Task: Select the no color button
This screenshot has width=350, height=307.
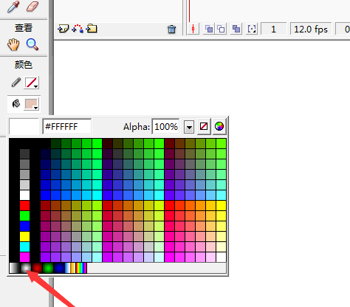Action: click(x=204, y=127)
